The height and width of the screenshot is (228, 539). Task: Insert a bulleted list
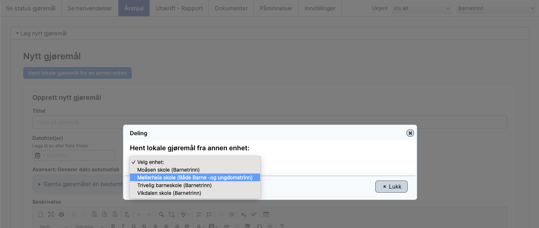pyautogui.click(x=209, y=214)
